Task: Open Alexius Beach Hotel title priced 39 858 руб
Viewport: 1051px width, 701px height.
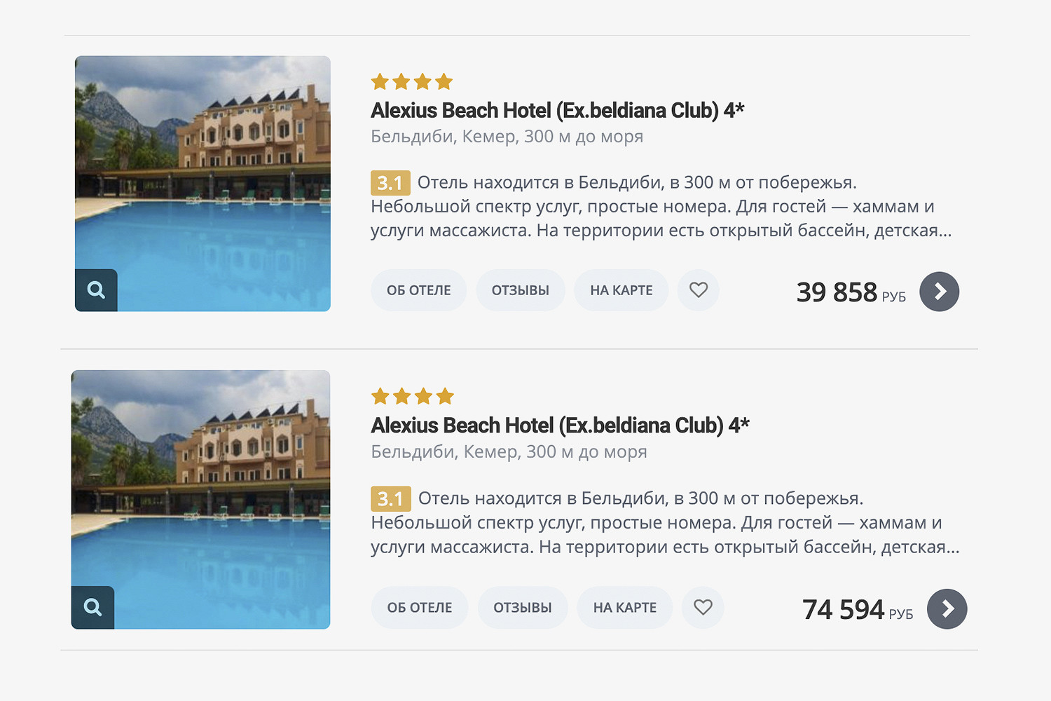Action: point(557,111)
